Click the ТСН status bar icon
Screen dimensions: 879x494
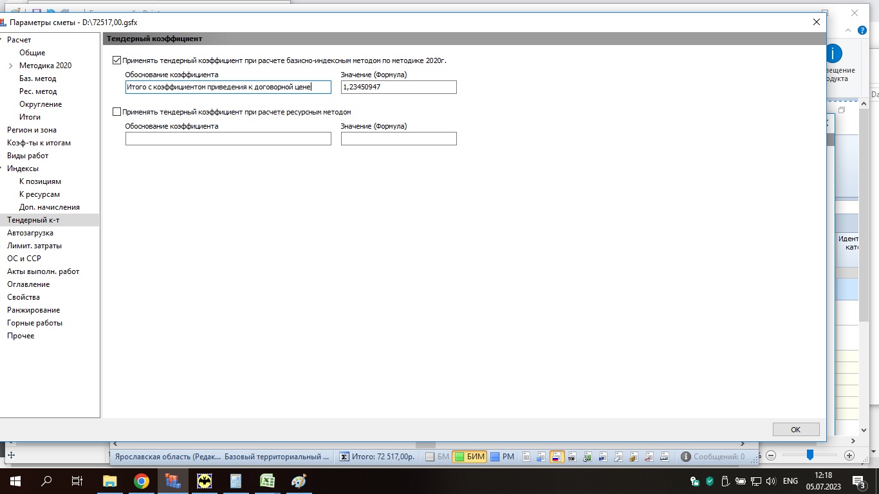tap(572, 457)
